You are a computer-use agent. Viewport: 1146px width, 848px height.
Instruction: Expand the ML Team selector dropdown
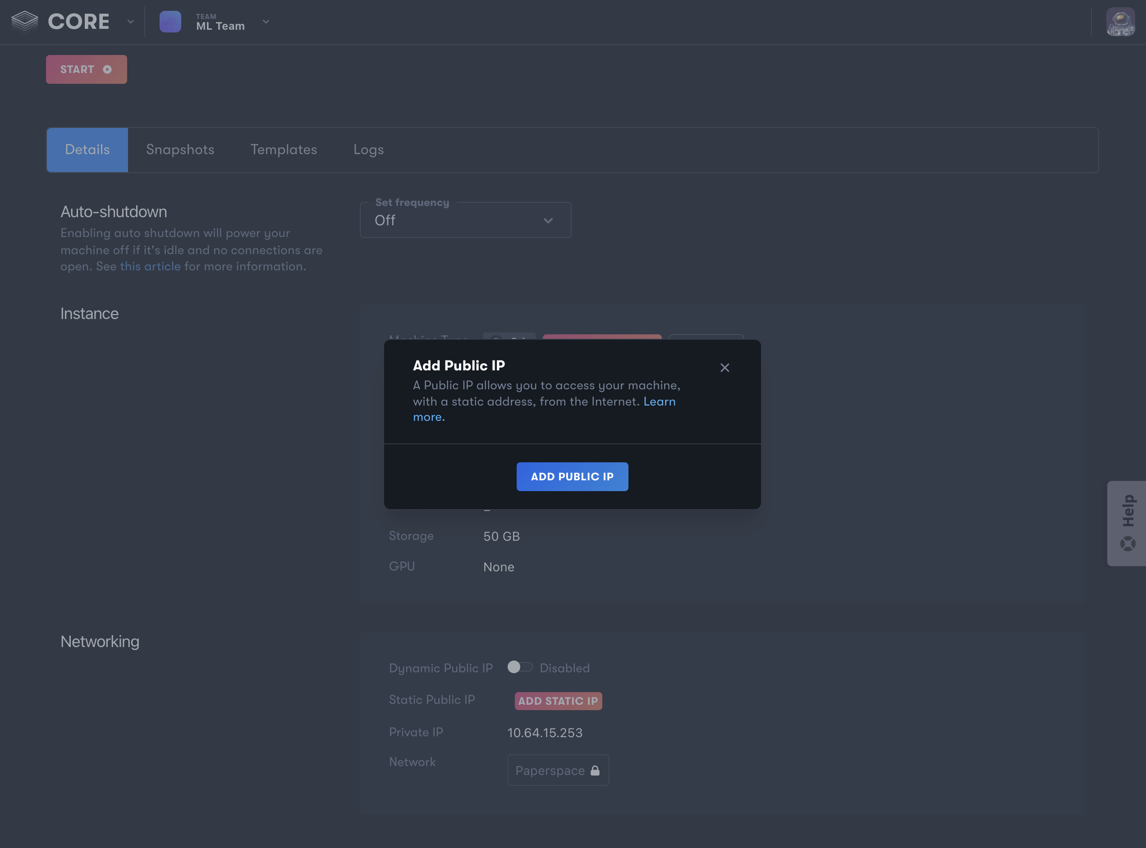[267, 22]
